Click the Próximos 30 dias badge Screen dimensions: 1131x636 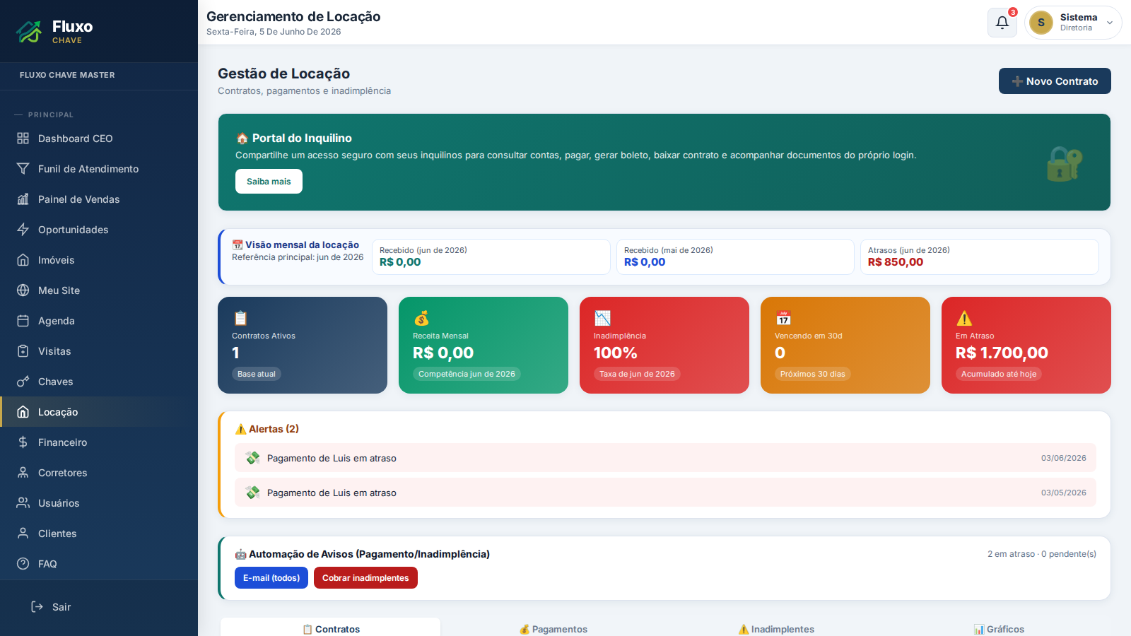(812, 374)
